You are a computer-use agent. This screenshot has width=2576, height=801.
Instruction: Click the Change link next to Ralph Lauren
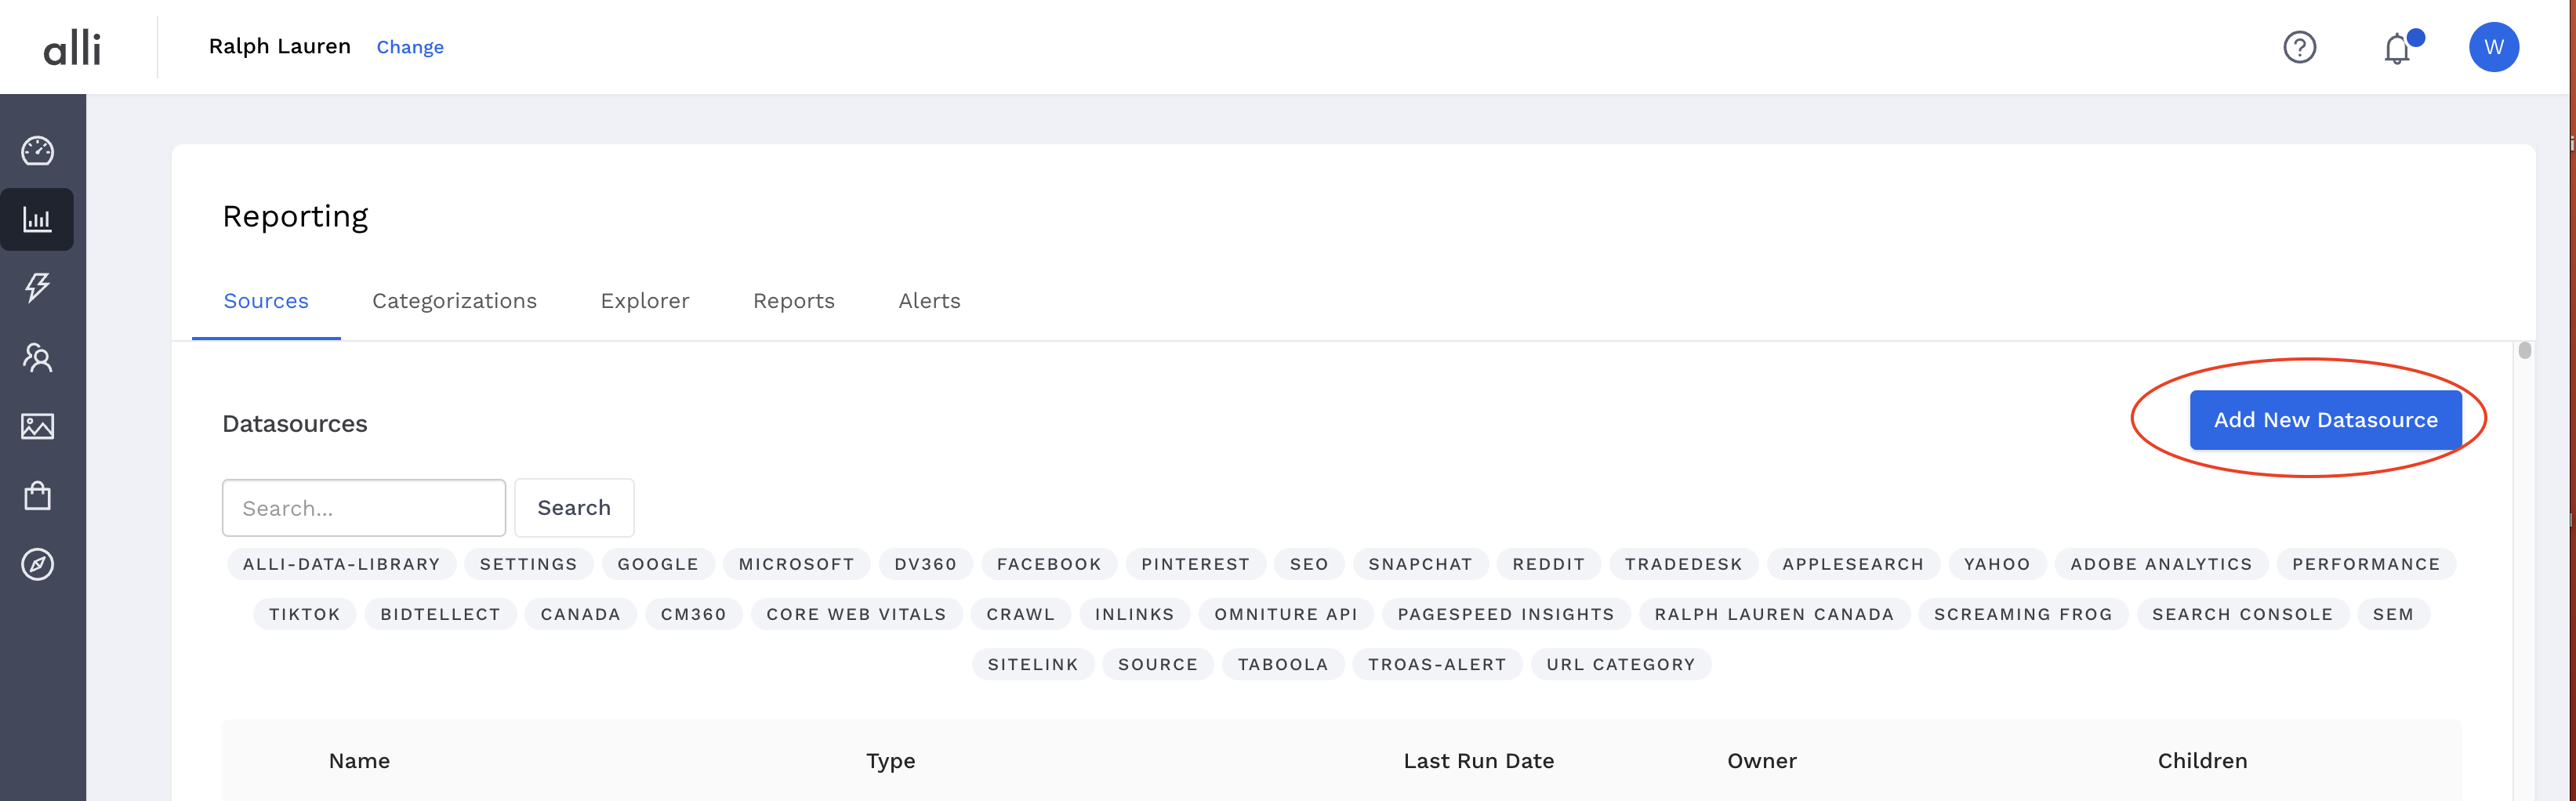tap(410, 47)
